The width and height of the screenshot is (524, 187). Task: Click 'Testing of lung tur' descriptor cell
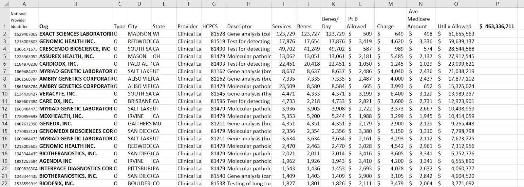pyautogui.click(x=249, y=183)
